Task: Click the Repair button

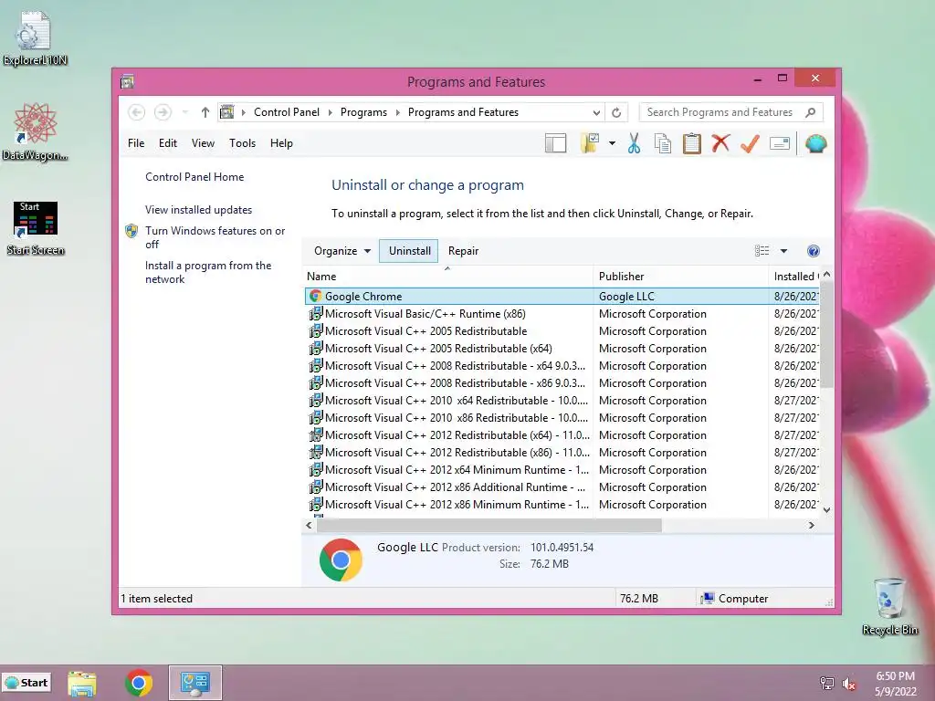Action: [x=463, y=251]
